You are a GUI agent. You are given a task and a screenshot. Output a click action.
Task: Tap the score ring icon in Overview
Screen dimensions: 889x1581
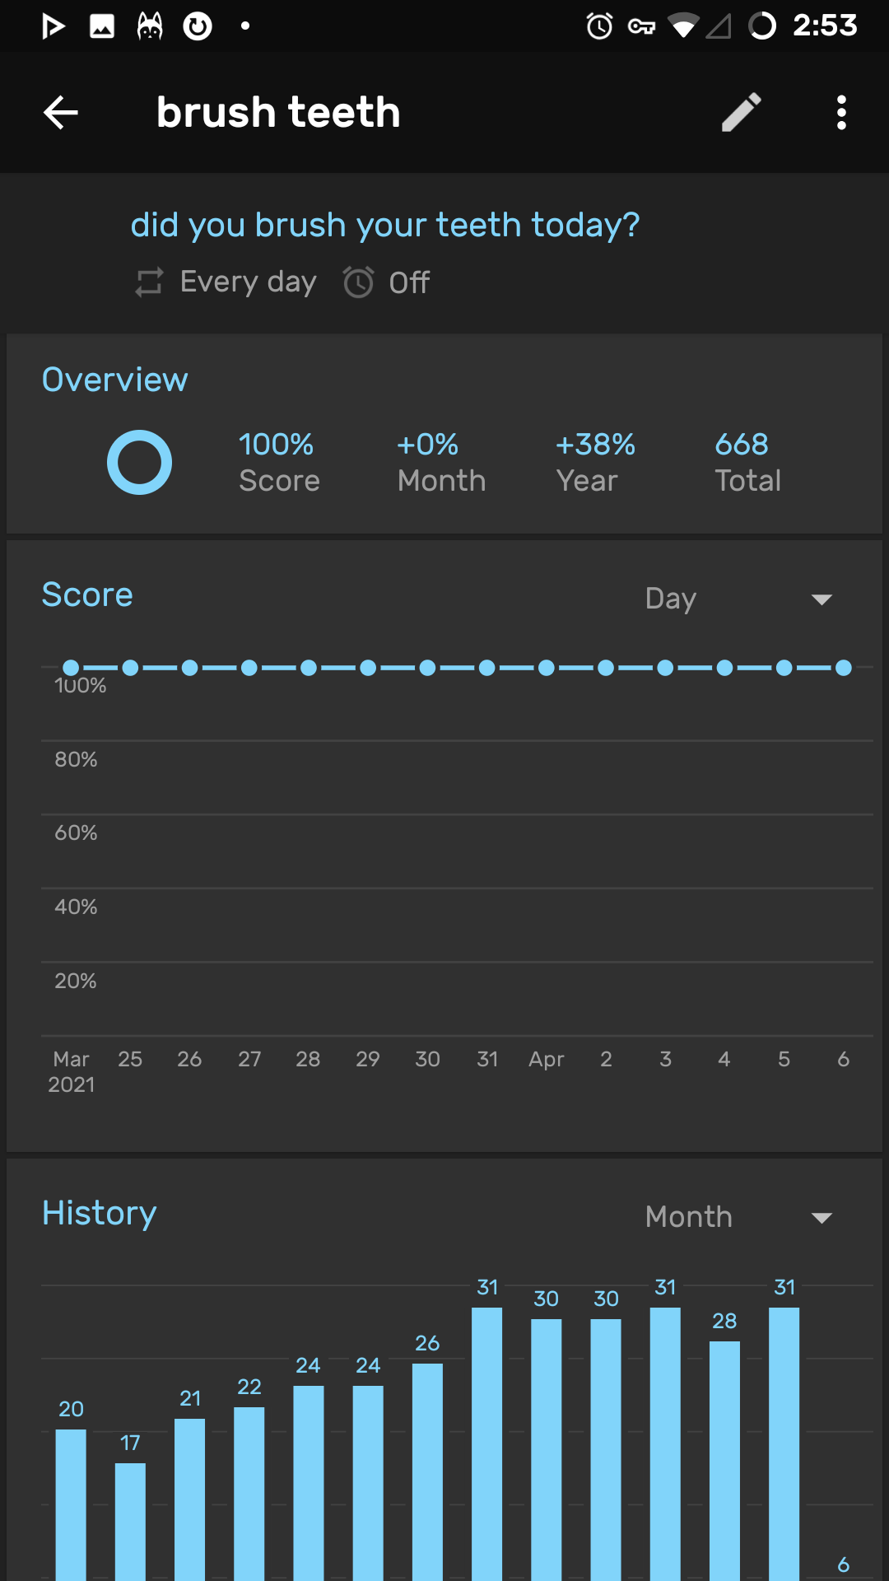click(x=139, y=462)
